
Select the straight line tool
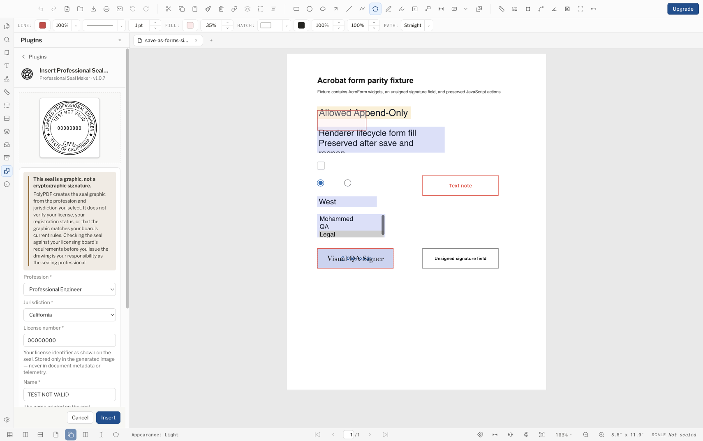click(x=349, y=9)
